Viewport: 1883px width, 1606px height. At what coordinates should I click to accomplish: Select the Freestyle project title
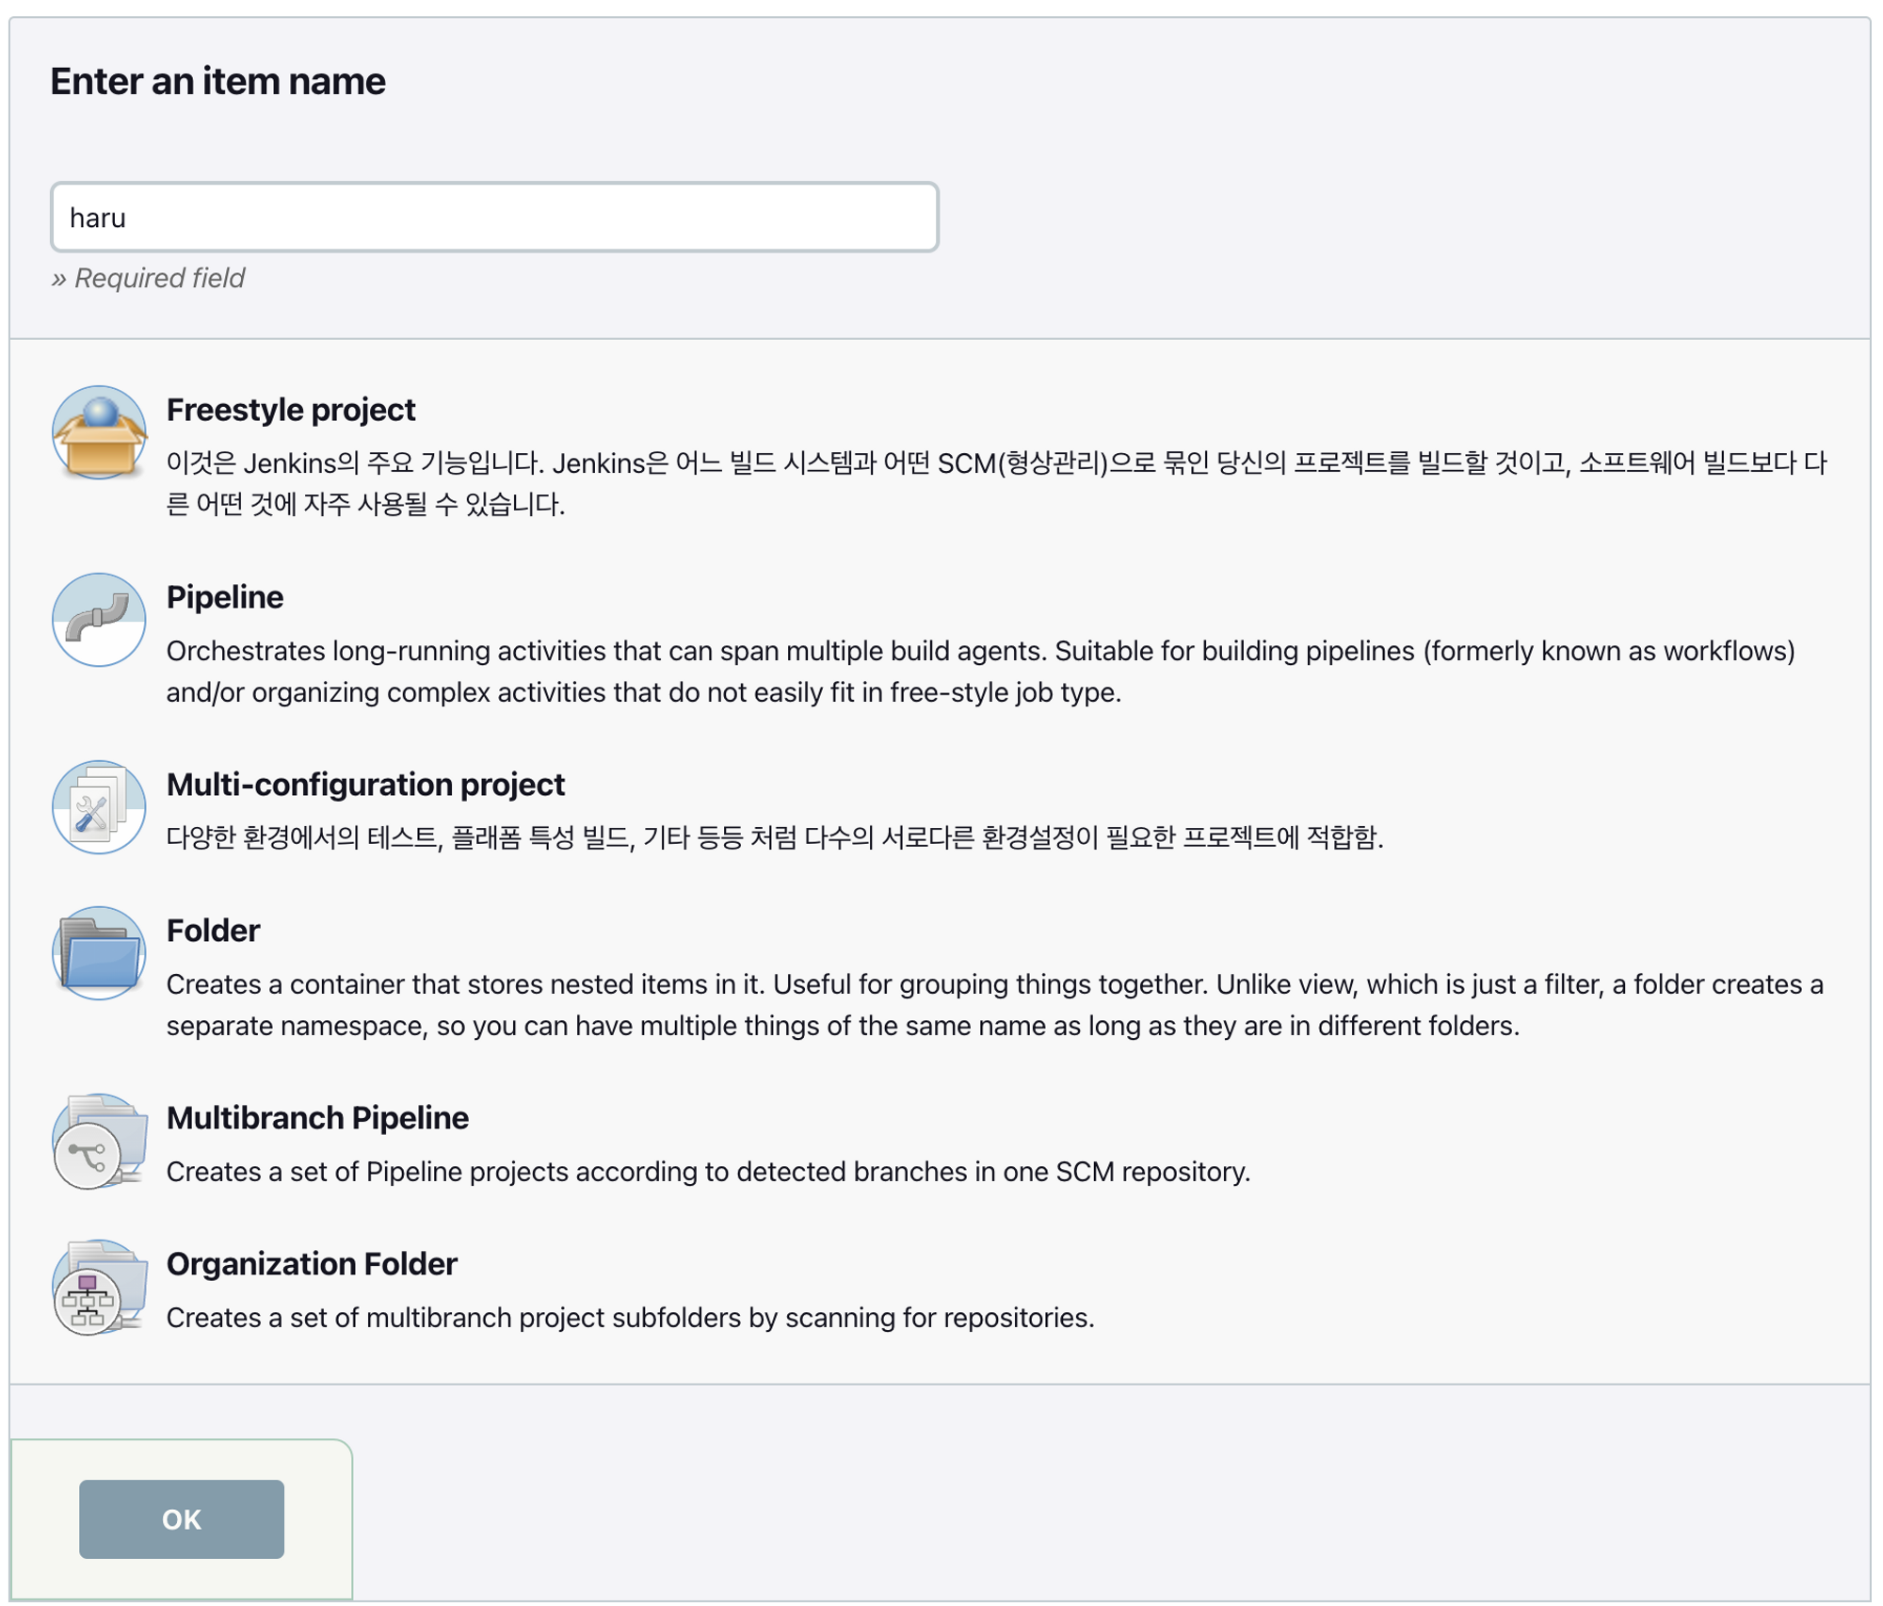click(x=291, y=410)
